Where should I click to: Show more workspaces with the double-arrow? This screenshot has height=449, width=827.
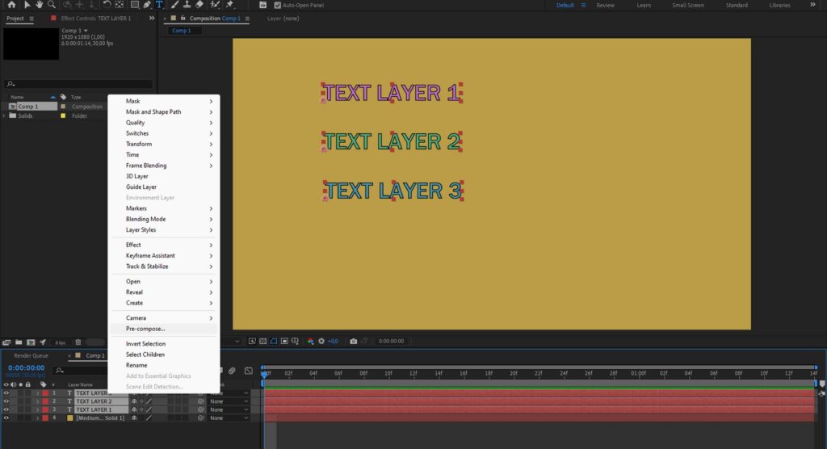[x=812, y=5]
